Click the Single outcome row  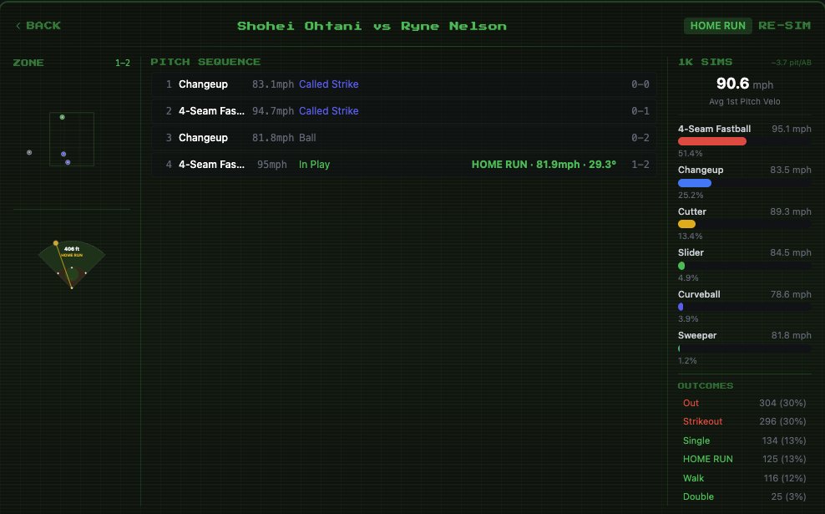coord(744,440)
